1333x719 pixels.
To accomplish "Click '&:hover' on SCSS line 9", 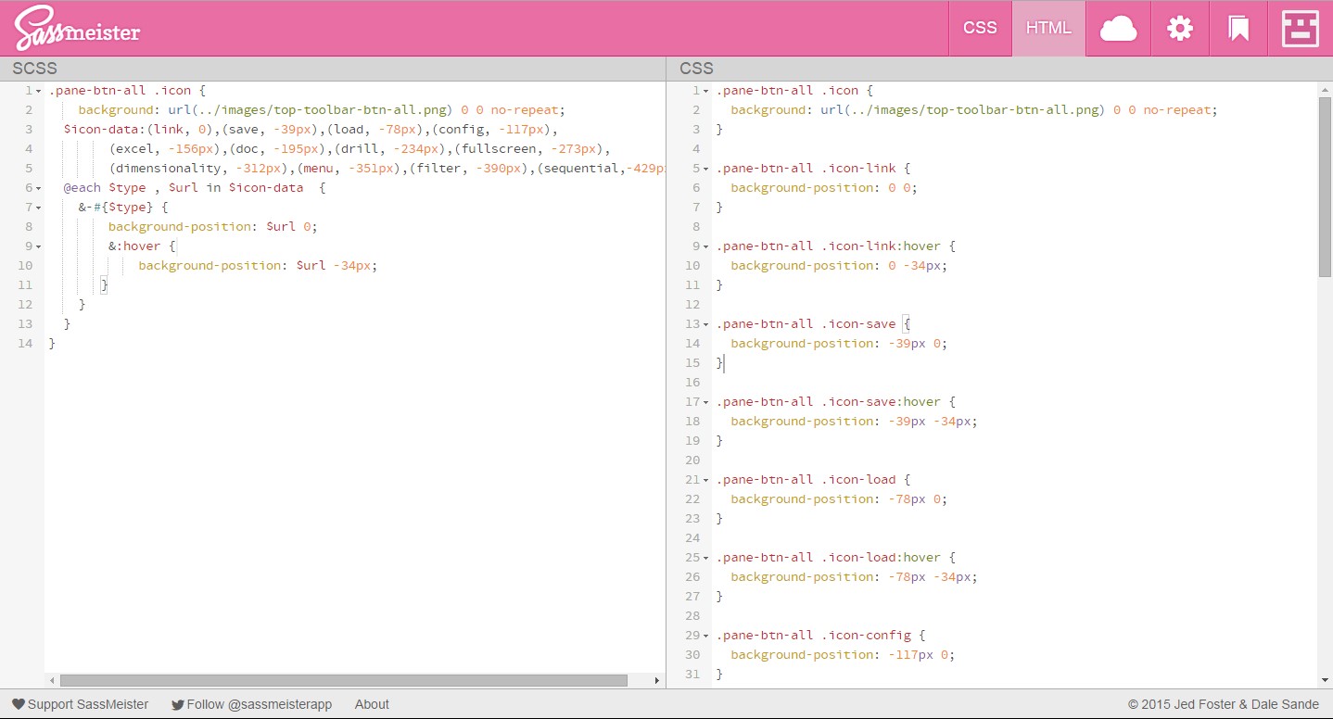I will click(134, 246).
